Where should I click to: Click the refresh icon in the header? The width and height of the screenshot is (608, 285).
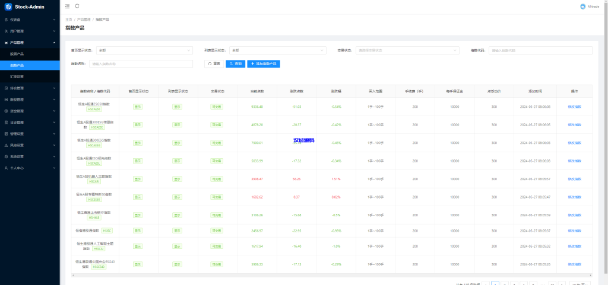pos(77,7)
